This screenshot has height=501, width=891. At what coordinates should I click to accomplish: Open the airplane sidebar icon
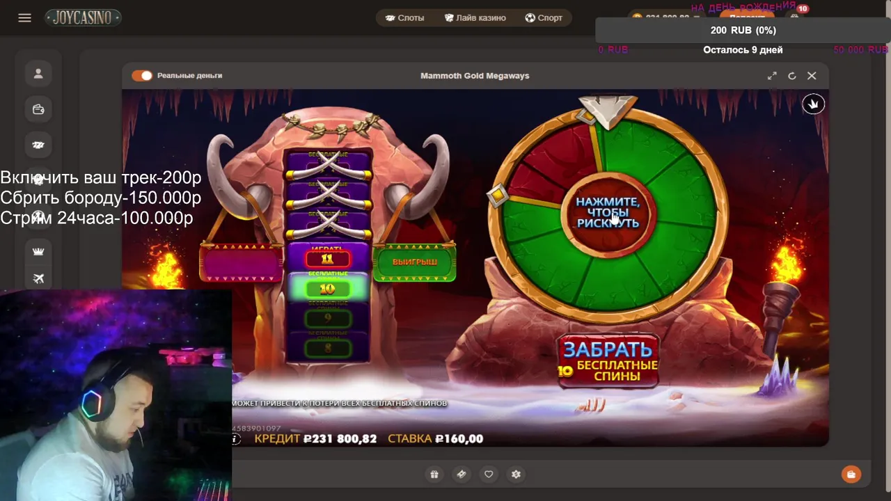click(38, 278)
